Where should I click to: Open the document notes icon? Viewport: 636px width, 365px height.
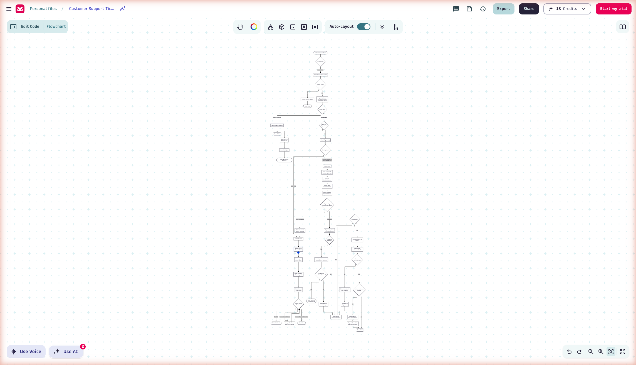[x=469, y=9]
